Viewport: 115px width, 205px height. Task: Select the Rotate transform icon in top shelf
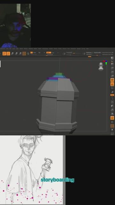coord(20,53)
